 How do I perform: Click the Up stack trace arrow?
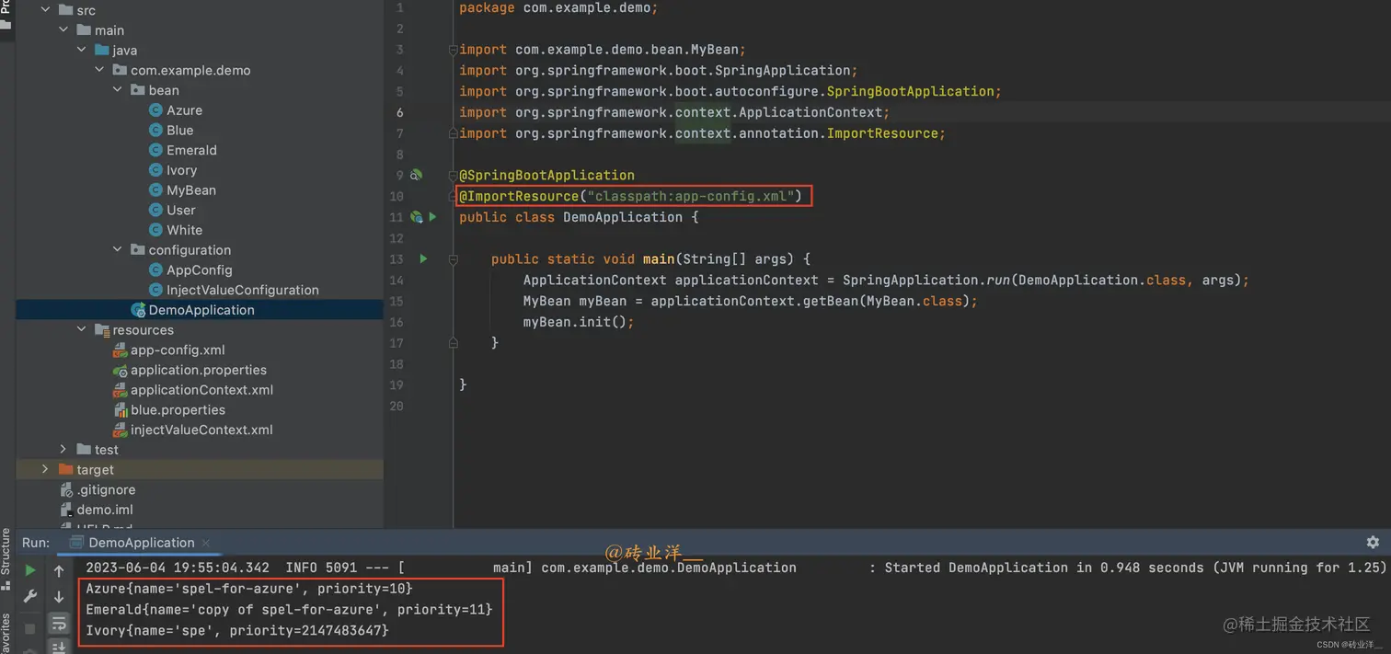point(59,571)
